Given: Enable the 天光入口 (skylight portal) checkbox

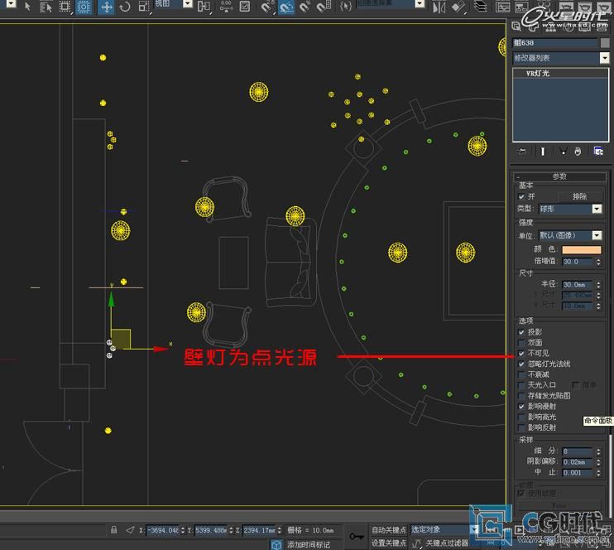Looking at the screenshot, I should pos(521,385).
